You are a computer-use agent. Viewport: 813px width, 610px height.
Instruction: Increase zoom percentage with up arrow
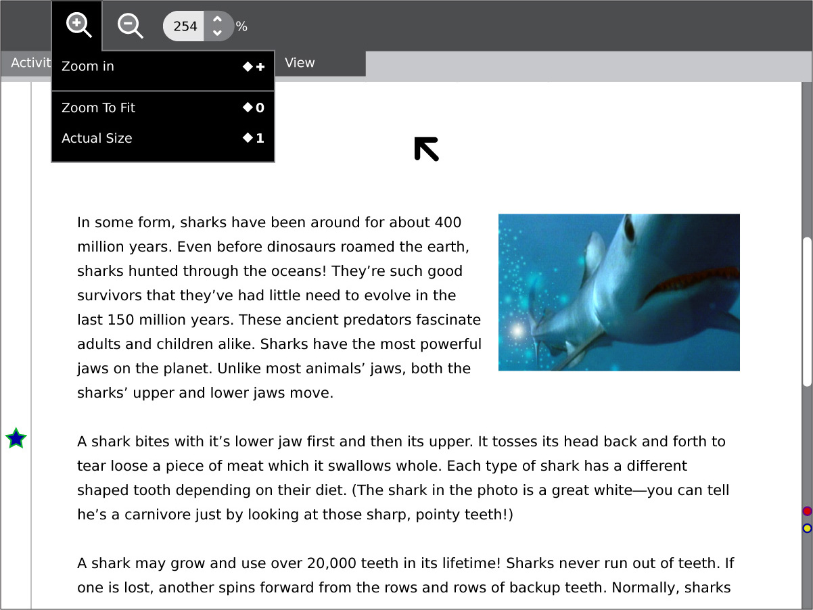tap(217, 20)
